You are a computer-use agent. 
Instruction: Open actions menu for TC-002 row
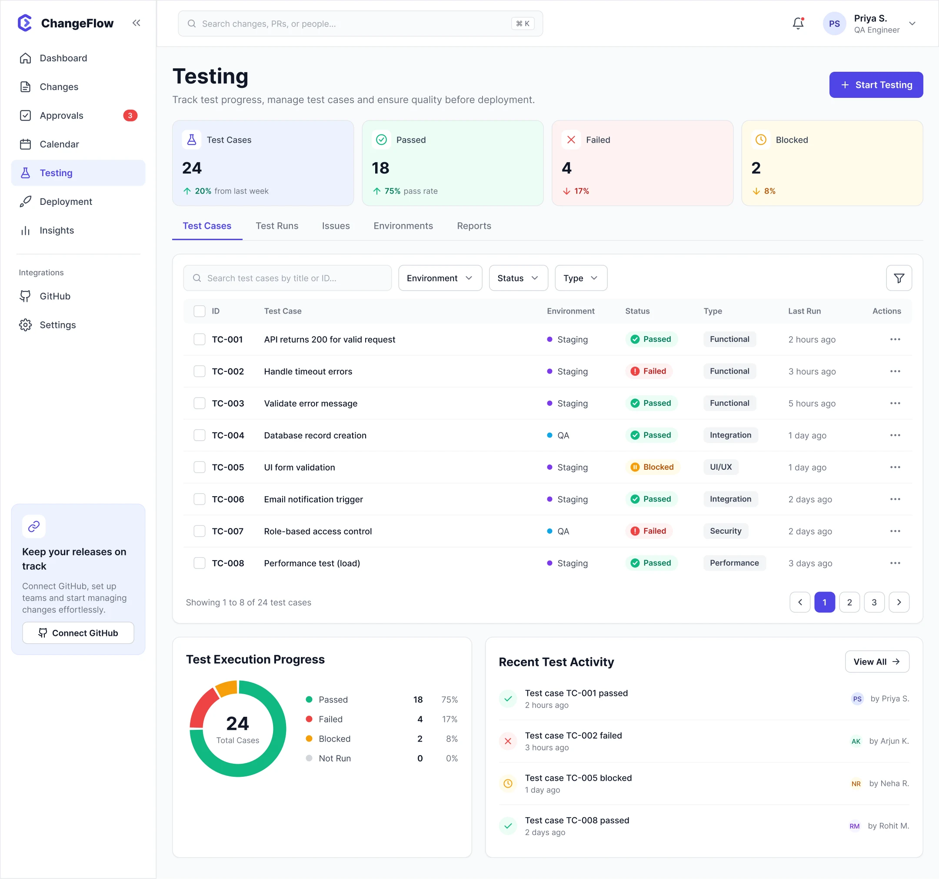[x=895, y=371]
